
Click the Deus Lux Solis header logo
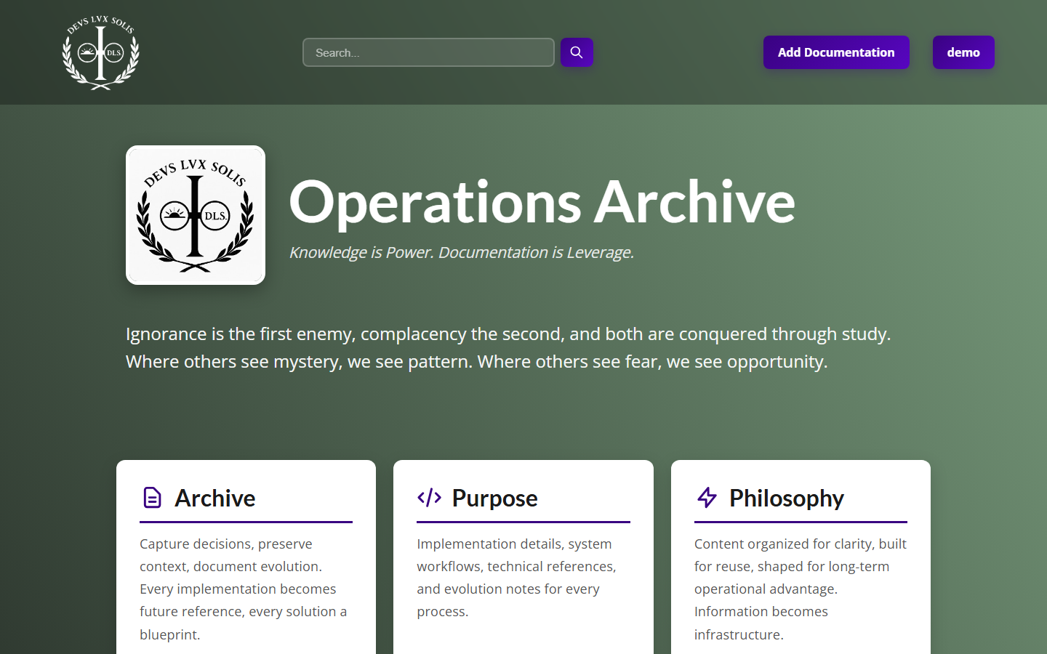point(100,52)
